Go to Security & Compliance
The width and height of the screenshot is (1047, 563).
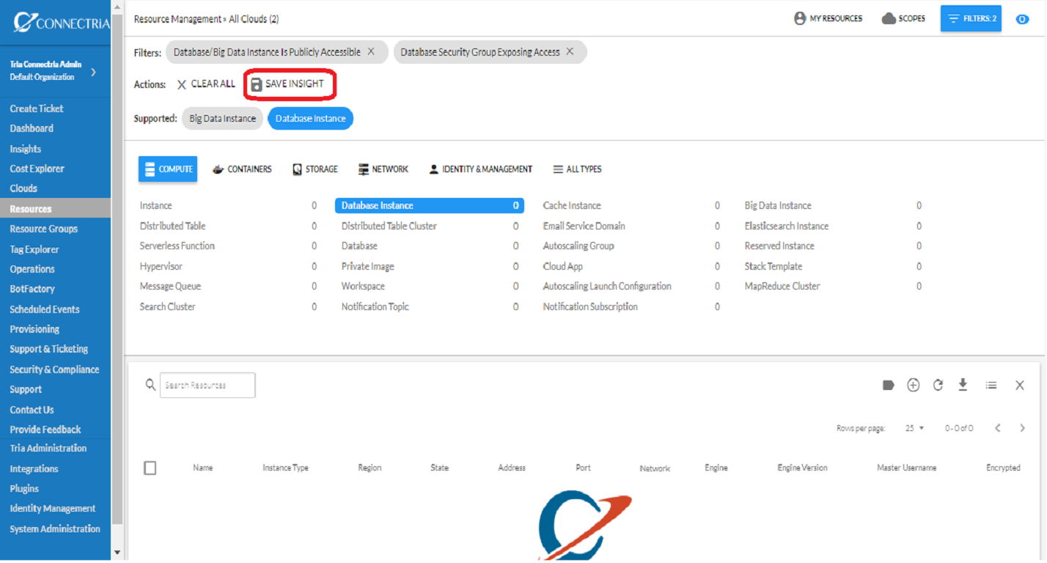coord(54,369)
